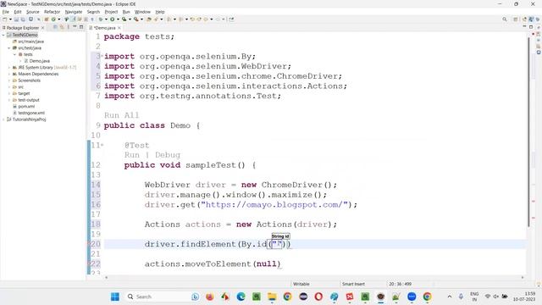Toggle Link with Editor in Package Explorer
The height and width of the screenshot is (305, 542).
click(x=62, y=27)
